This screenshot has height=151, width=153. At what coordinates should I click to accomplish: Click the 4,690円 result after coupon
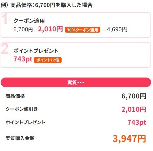pyautogui.click(x=117, y=29)
